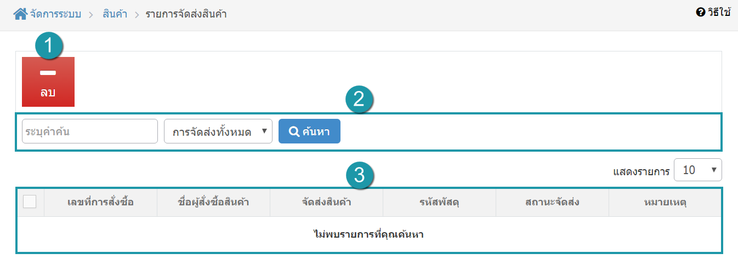Click the white minus icon on ลบ button
The image size is (738, 259).
(48, 73)
